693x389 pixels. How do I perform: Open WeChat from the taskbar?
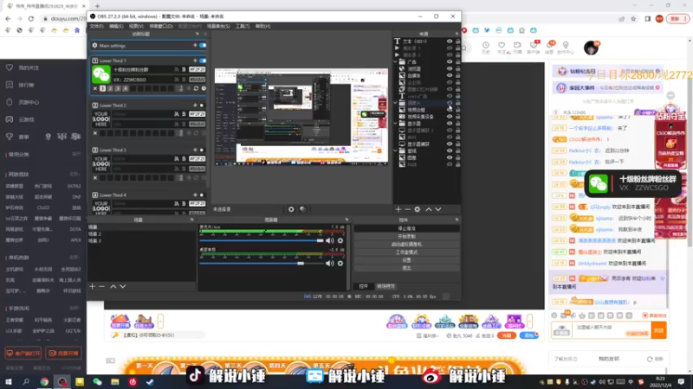pyautogui.click(x=97, y=381)
